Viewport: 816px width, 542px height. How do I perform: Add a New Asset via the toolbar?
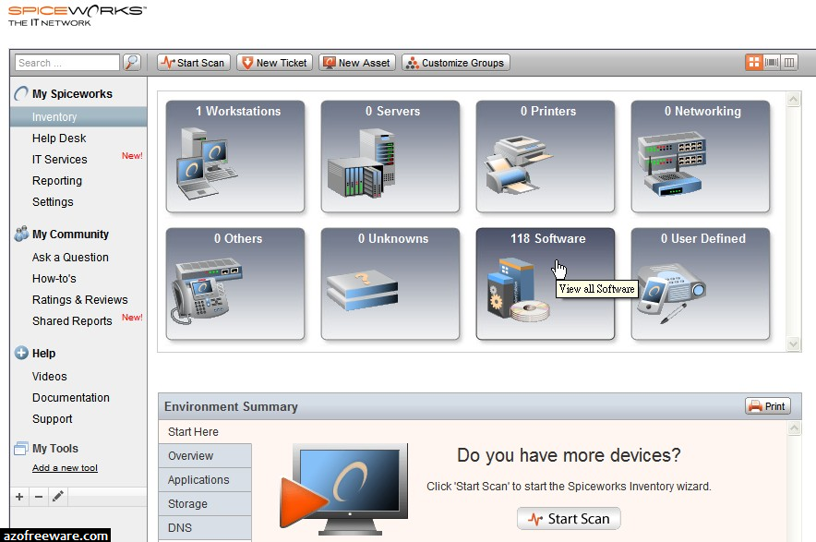click(356, 62)
